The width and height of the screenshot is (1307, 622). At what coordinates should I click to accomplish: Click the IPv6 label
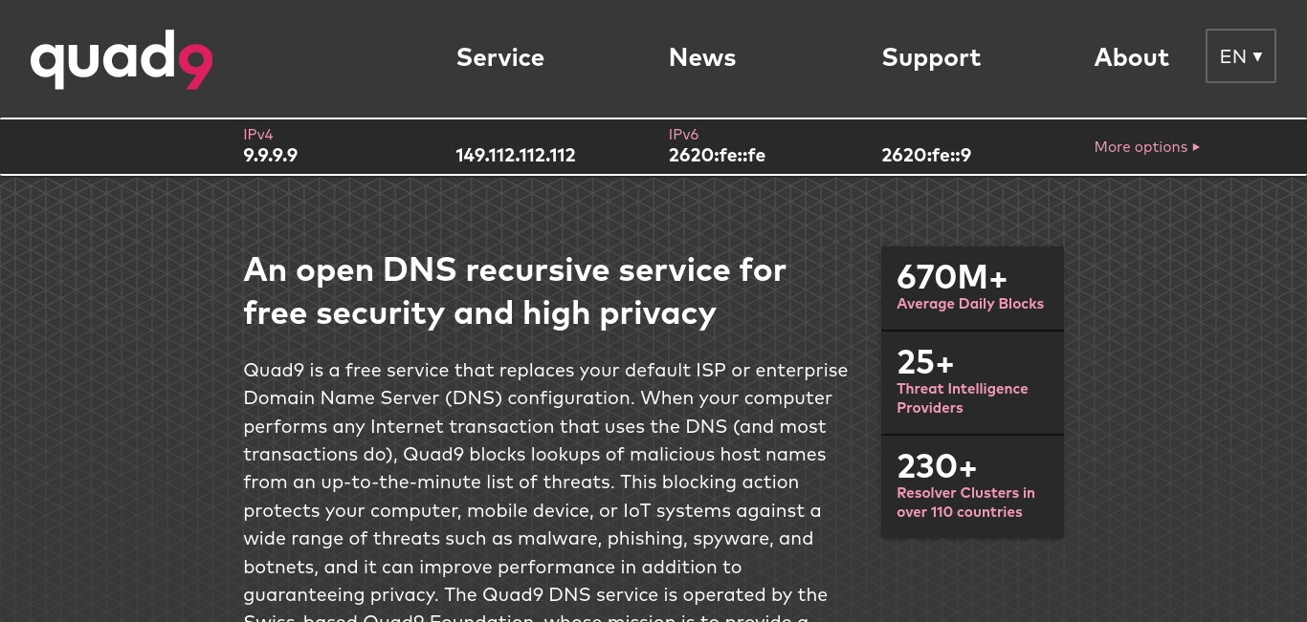(x=683, y=135)
